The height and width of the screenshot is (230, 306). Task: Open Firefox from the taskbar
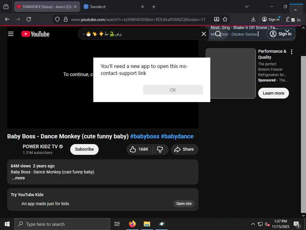click(132, 224)
